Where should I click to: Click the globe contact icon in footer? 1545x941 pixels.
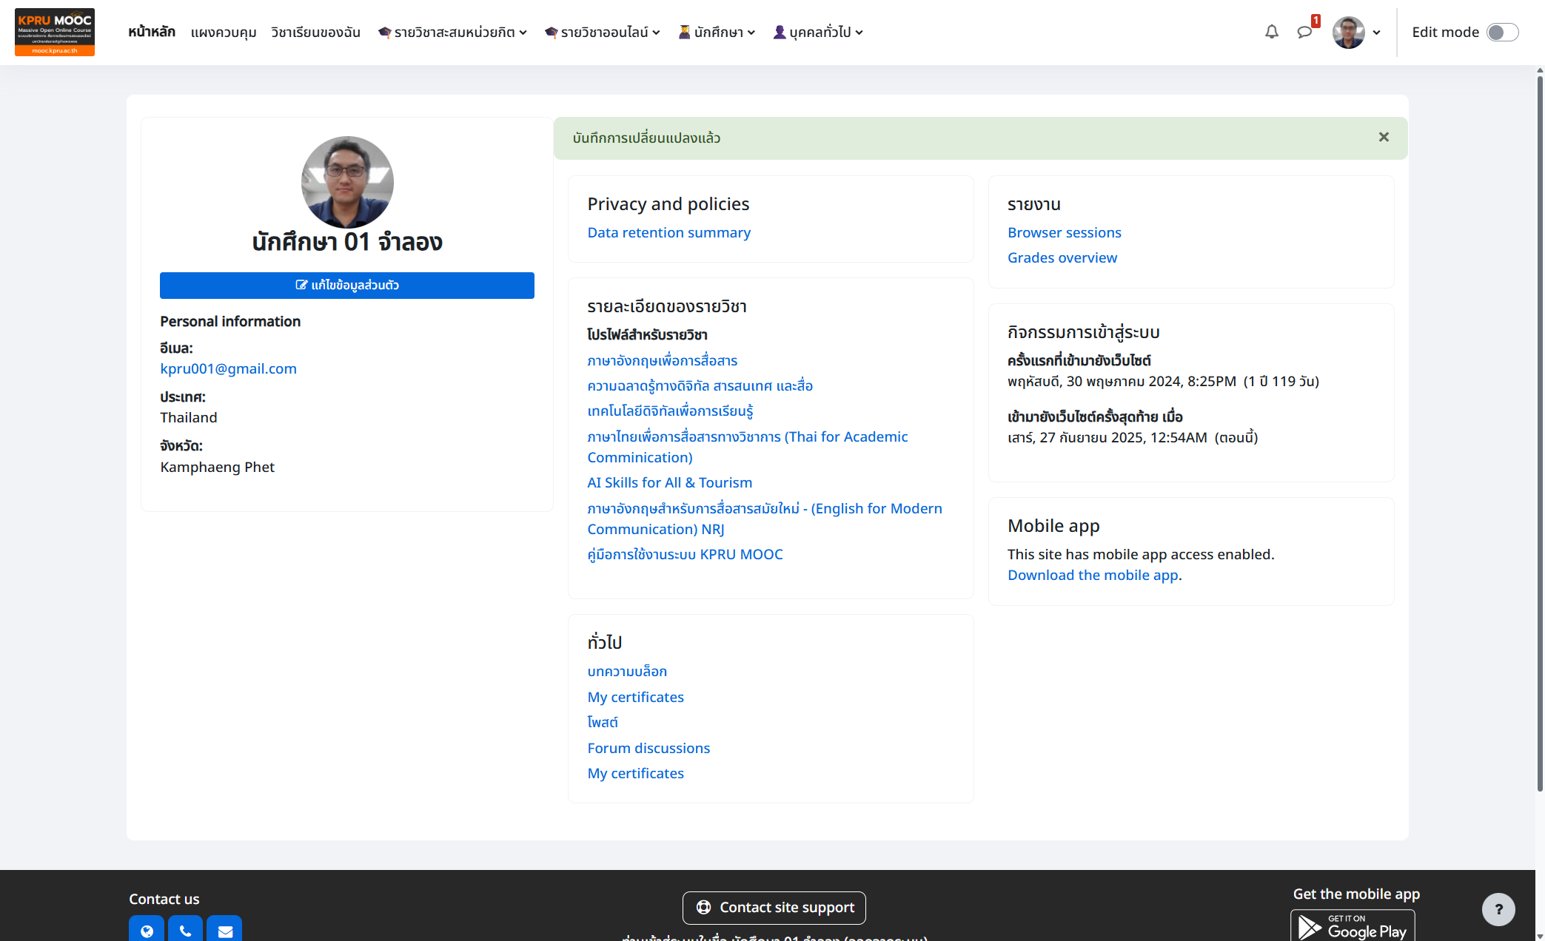click(147, 929)
